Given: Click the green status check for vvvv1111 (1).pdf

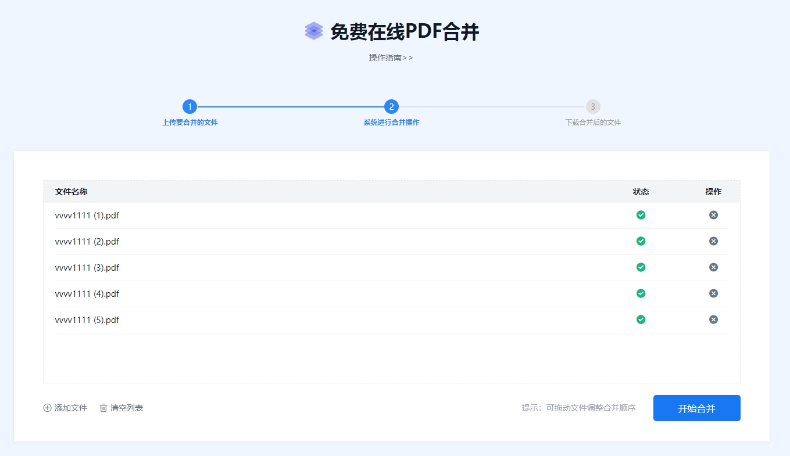Looking at the screenshot, I should coord(641,215).
